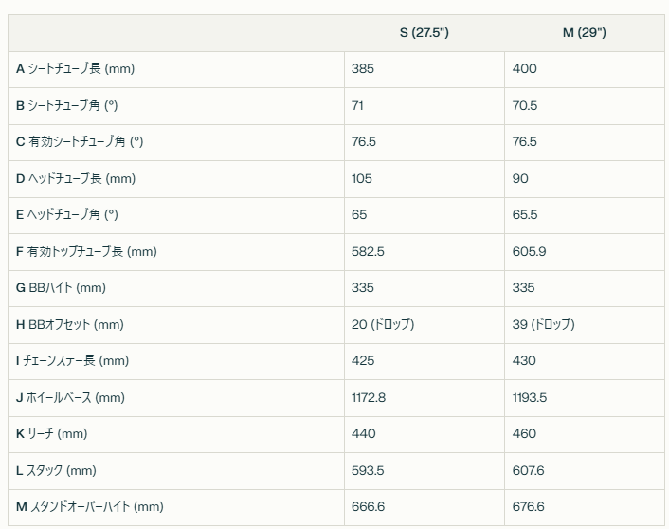This screenshot has height=529, width=669.
Task: Click the S (27.5") column header
Action: click(x=425, y=33)
